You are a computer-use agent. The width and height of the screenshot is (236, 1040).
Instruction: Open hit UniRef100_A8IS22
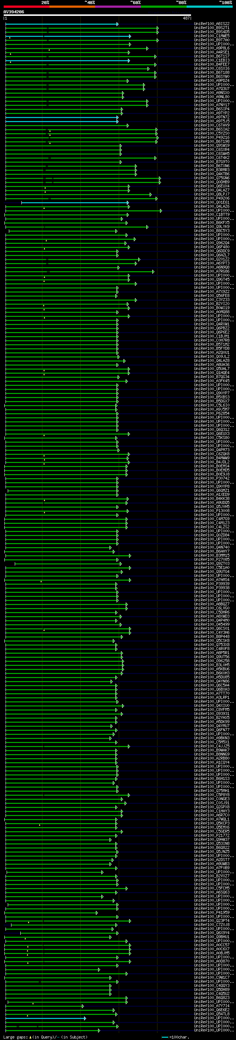[x=212, y=24]
